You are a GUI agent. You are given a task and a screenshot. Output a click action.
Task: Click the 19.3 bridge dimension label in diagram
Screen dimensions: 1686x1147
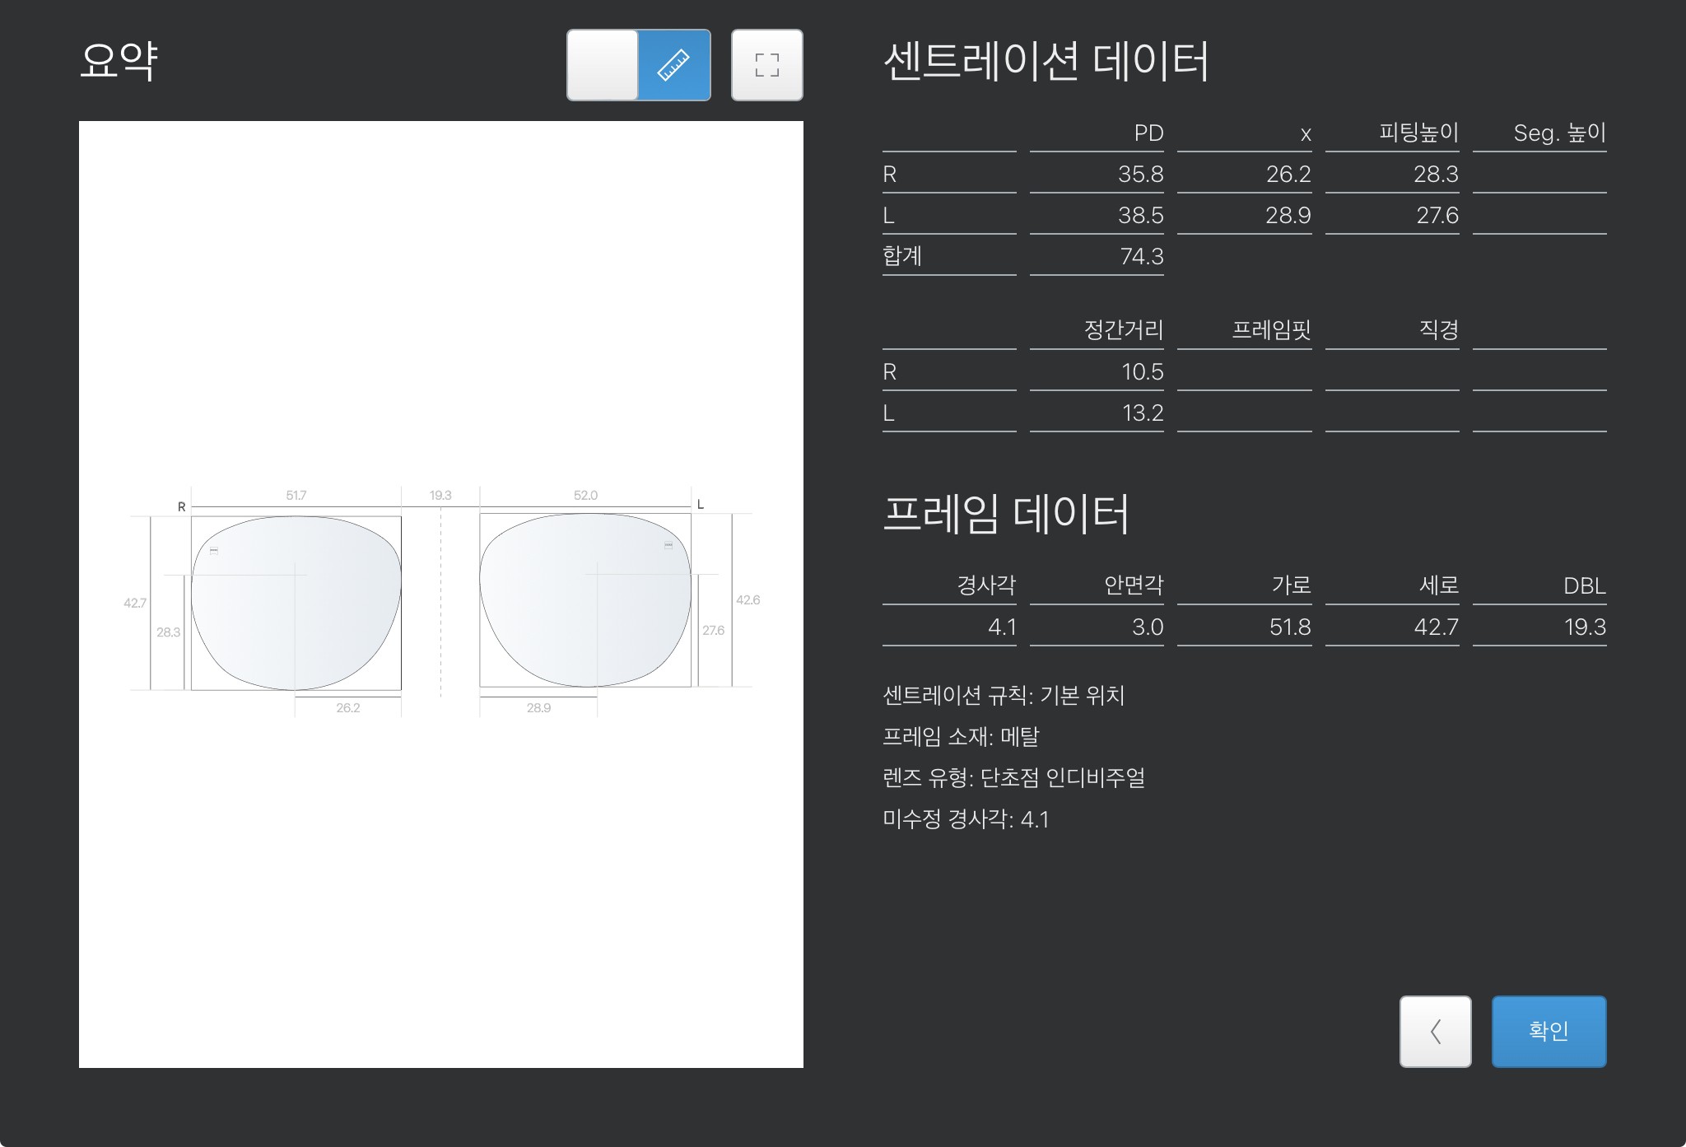click(440, 496)
